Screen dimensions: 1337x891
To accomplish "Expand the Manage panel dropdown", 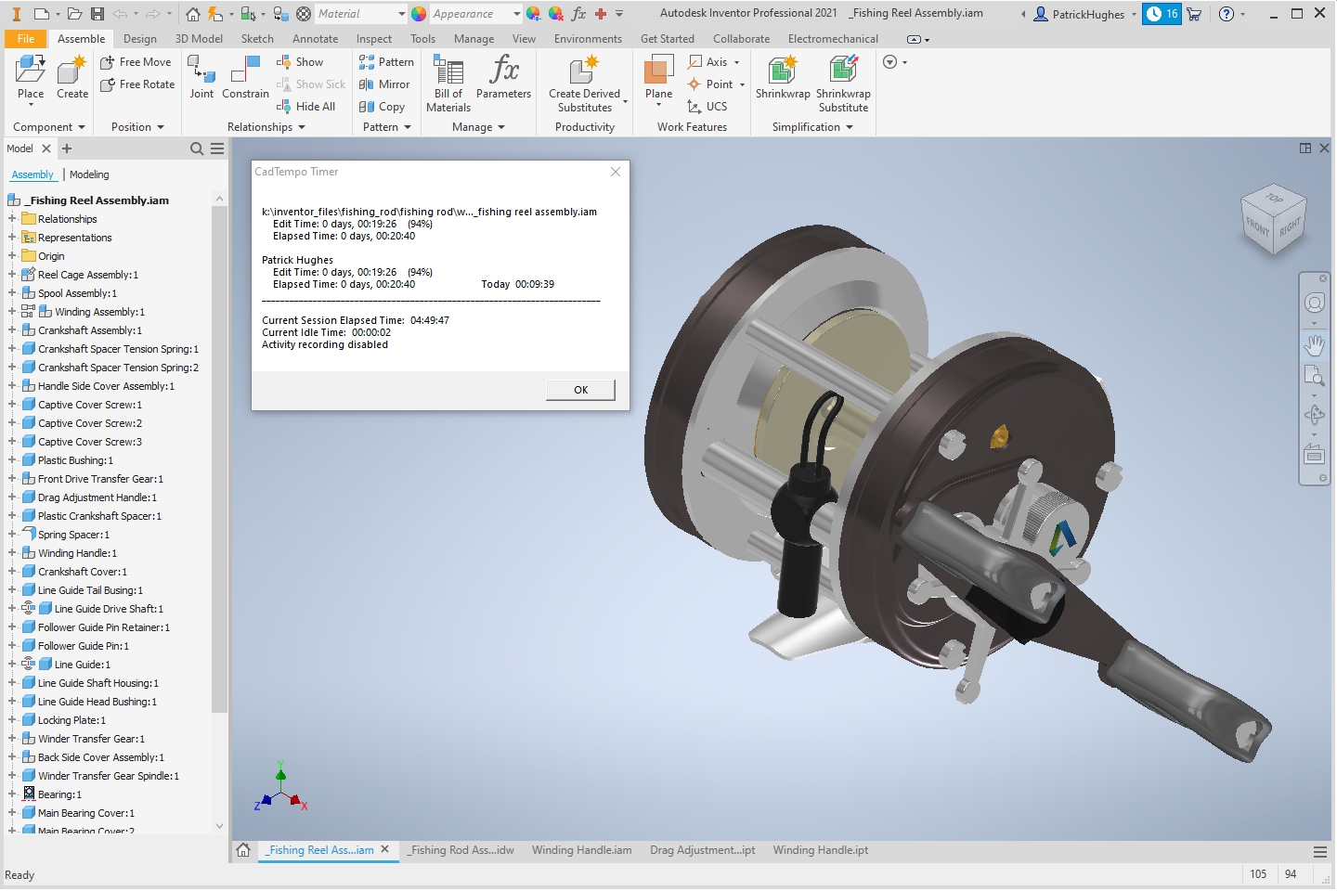I will pyautogui.click(x=478, y=127).
